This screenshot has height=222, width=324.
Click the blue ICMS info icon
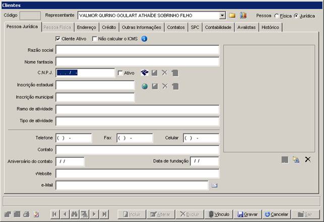tap(144, 39)
